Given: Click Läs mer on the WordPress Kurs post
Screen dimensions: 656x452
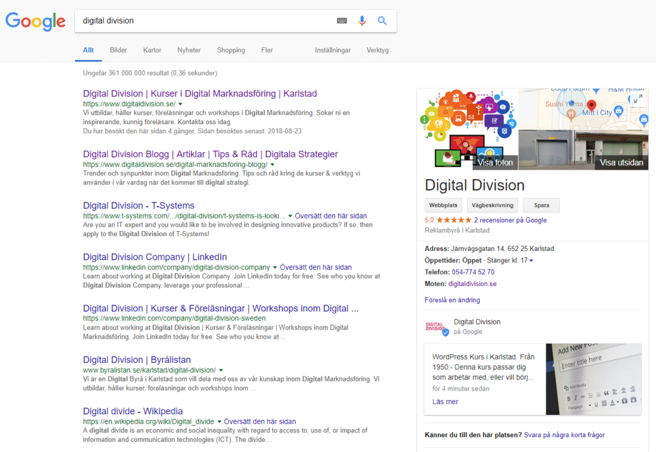Looking at the screenshot, I should tap(445, 402).
